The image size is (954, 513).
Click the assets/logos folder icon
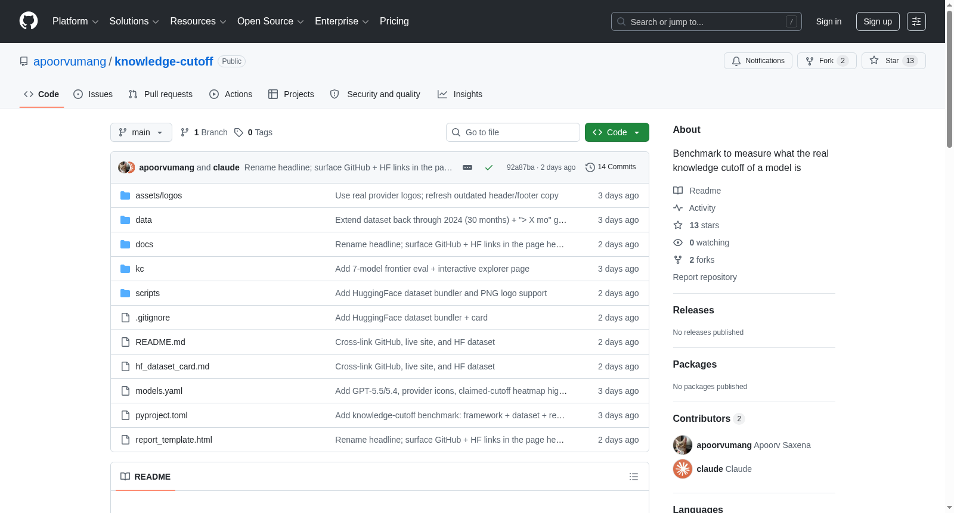click(x=125, y=195)
